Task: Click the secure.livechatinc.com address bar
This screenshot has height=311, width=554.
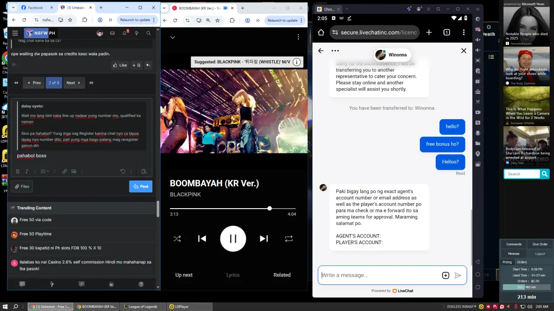Action: point(374,32)
